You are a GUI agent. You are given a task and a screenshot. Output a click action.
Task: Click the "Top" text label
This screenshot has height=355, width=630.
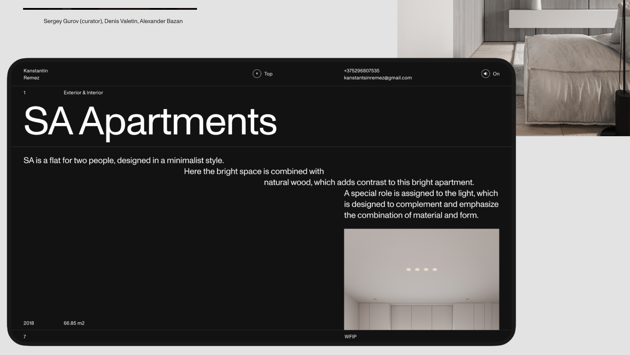click(x=268, y=74)
